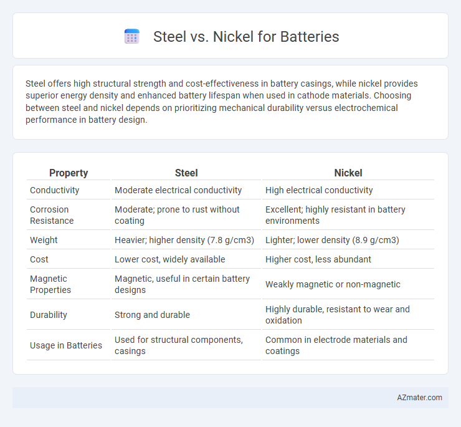
Task: Click 'Strong and durable' cell
Action: tap(152, 315)
